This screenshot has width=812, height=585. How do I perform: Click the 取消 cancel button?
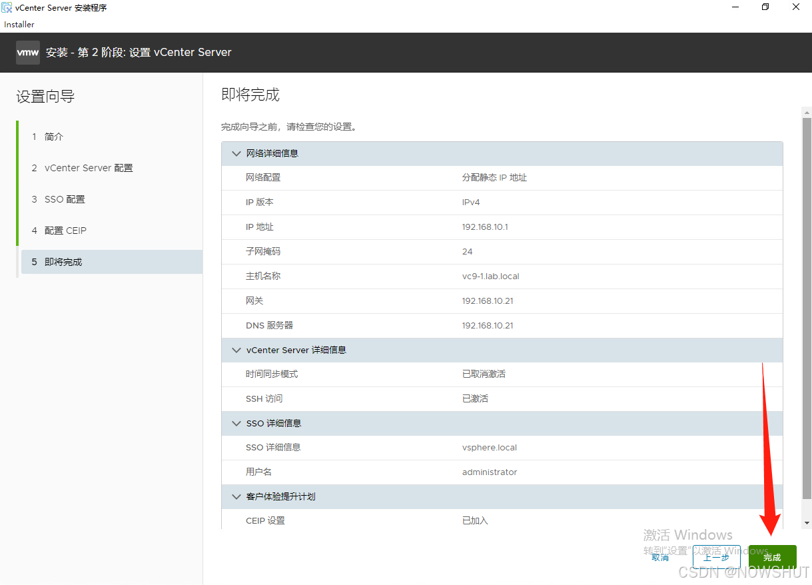point(660,557)
